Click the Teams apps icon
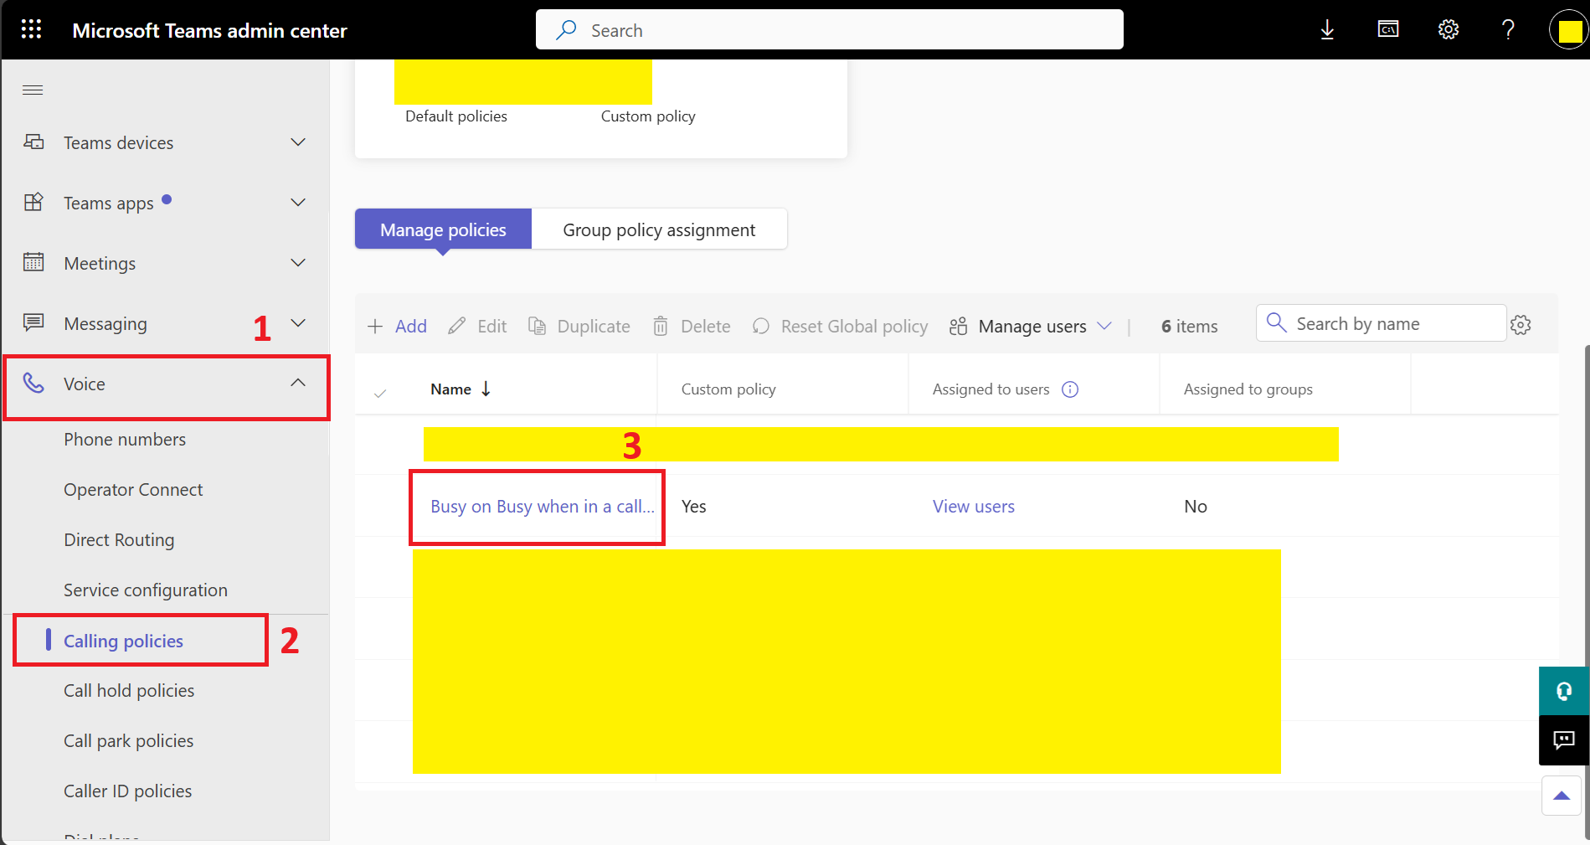 (33, 202)
